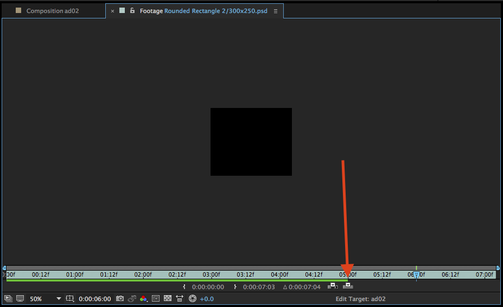The height and width of the screenshot is (307, 503).
Task: Click the 07:00f mark on time ruler
Action: pyautogui.click(x=485, y=274)
